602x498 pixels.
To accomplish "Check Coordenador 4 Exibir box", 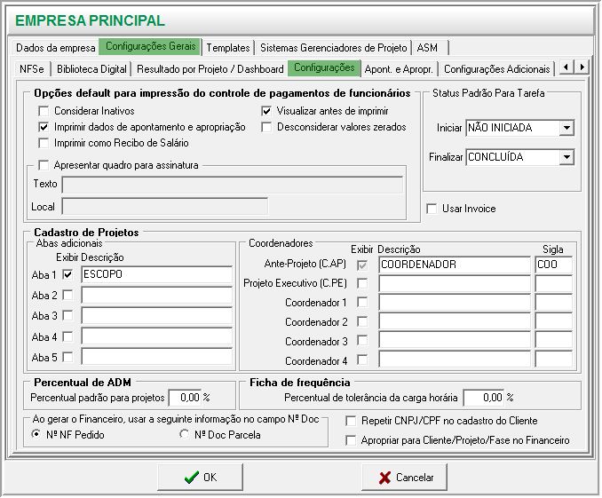I will tap(362, 360).
